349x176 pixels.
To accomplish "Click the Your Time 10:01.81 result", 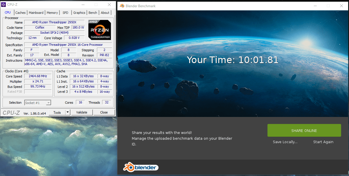I will (x=232, y=60).
